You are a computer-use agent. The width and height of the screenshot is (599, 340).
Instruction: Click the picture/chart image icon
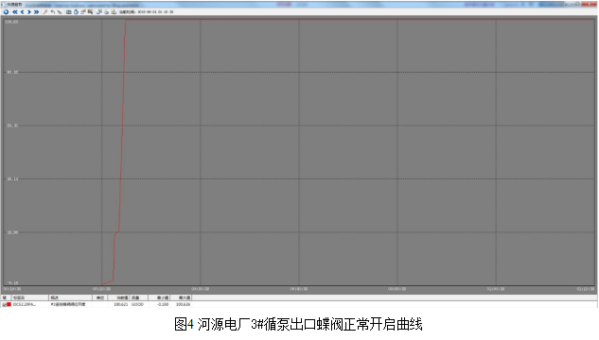(69, 12)
